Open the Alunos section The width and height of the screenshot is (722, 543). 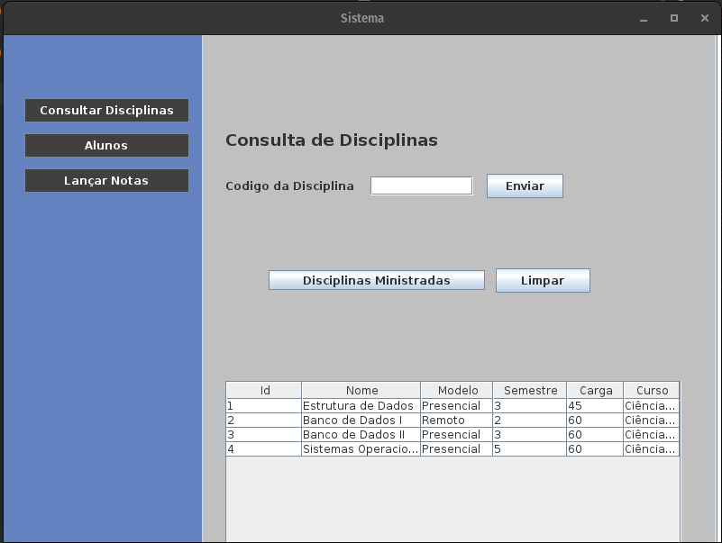pos(106,145)
